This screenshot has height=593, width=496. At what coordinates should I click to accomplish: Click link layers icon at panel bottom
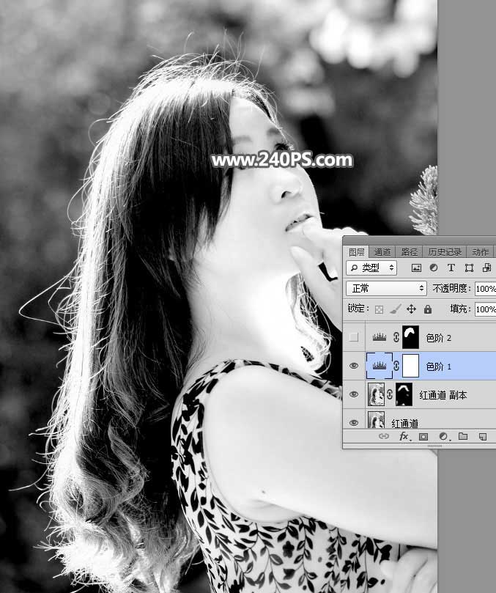tap(384, 436)
